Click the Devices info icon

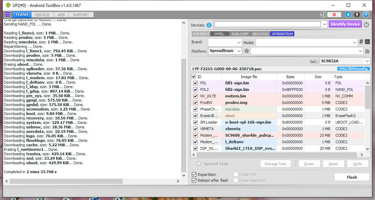(209, 25)
